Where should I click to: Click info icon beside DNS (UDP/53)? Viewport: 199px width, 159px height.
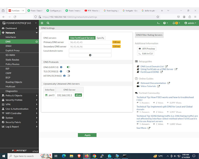(x=61, y=67)
